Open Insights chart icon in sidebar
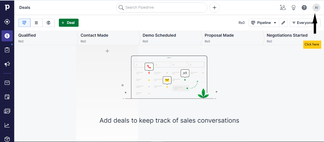 7,125
